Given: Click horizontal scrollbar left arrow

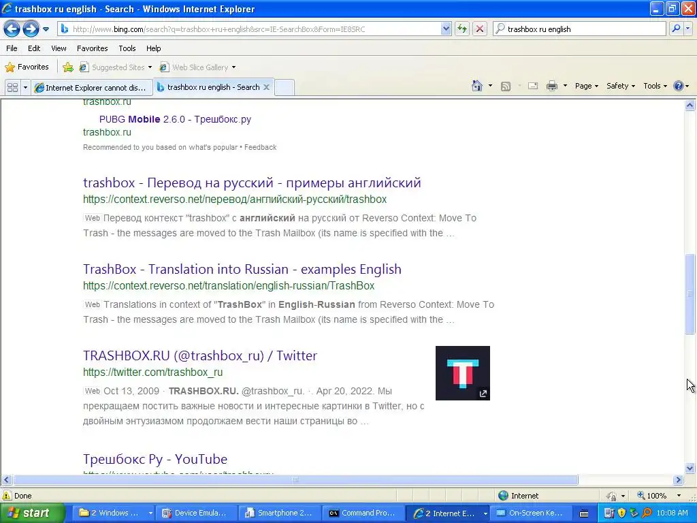Looking at the screenshot, I should 6,480.
